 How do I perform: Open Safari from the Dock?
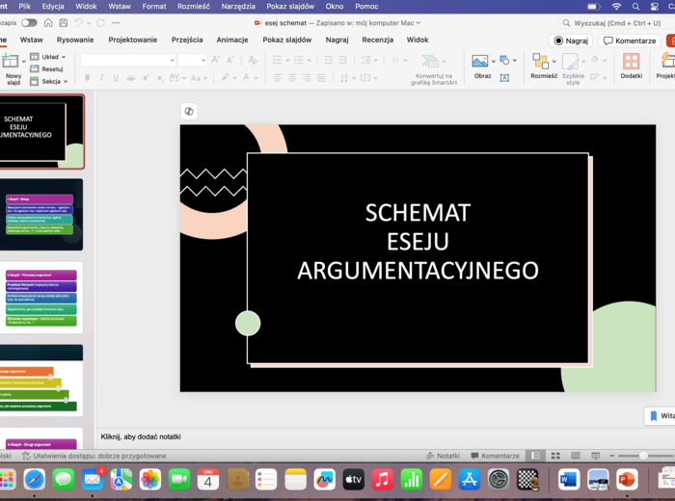[35, 480]
